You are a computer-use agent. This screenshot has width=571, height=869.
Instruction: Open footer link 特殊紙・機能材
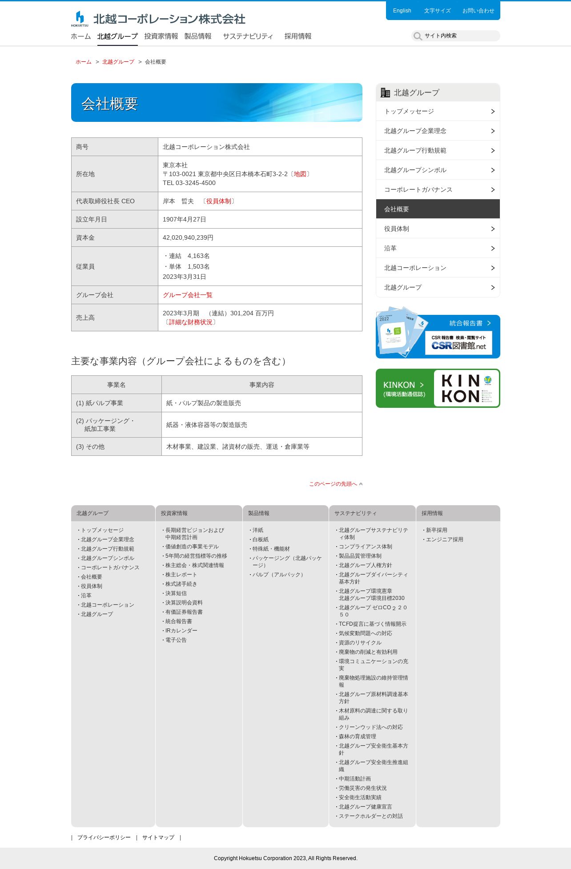271,549
